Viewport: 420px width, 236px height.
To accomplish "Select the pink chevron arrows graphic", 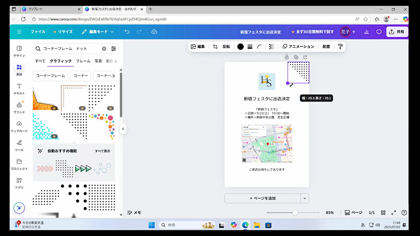I will (x=45, y=169).
